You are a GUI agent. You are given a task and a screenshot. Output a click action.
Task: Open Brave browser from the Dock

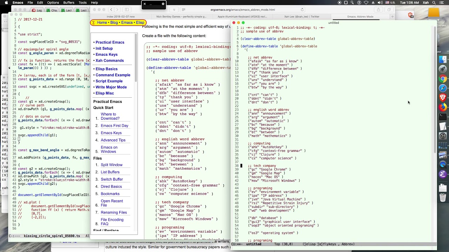443,98
